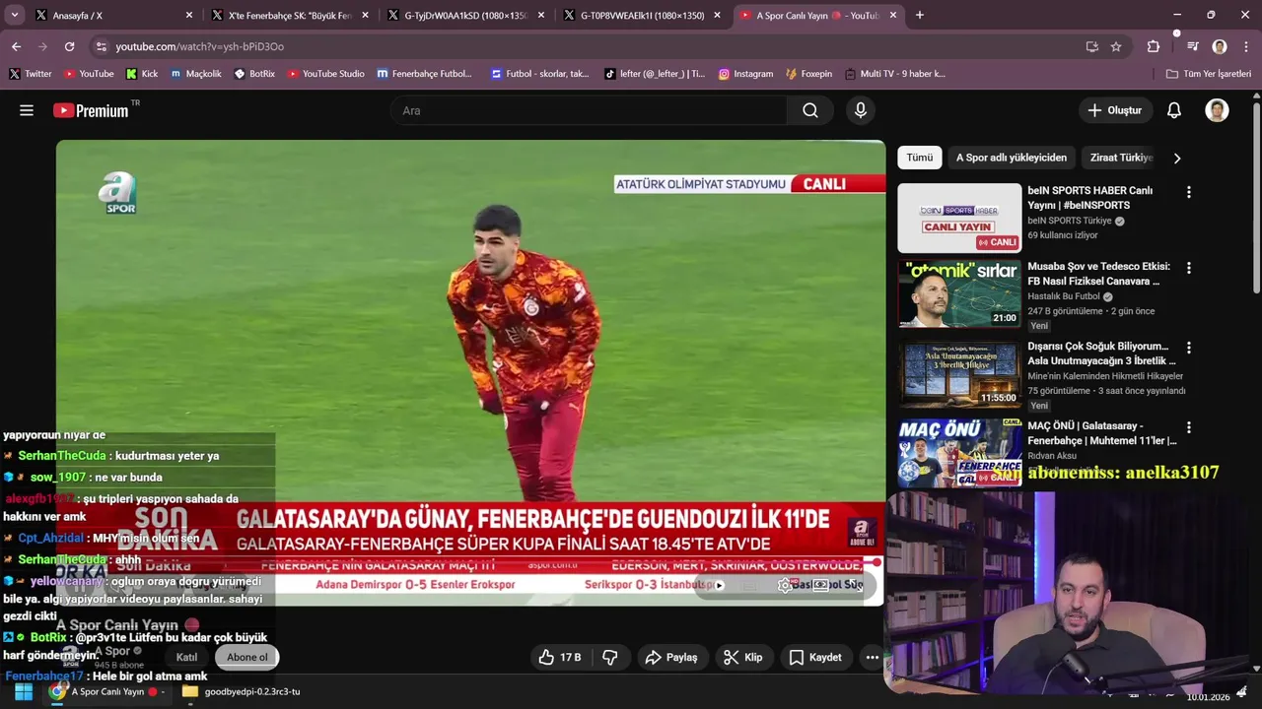This screenshot has height=709, width=1262.
Task: Select the Tümü filter chip
Action: pyautogui.click(x=920, y=158)
